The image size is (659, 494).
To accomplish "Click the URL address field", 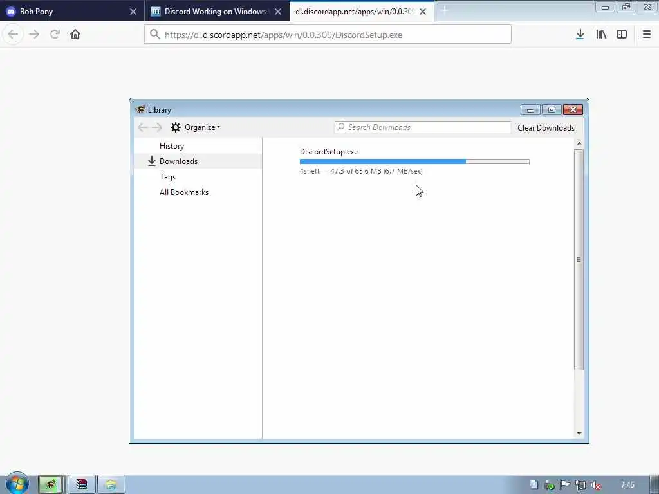I will click(328, 35).
